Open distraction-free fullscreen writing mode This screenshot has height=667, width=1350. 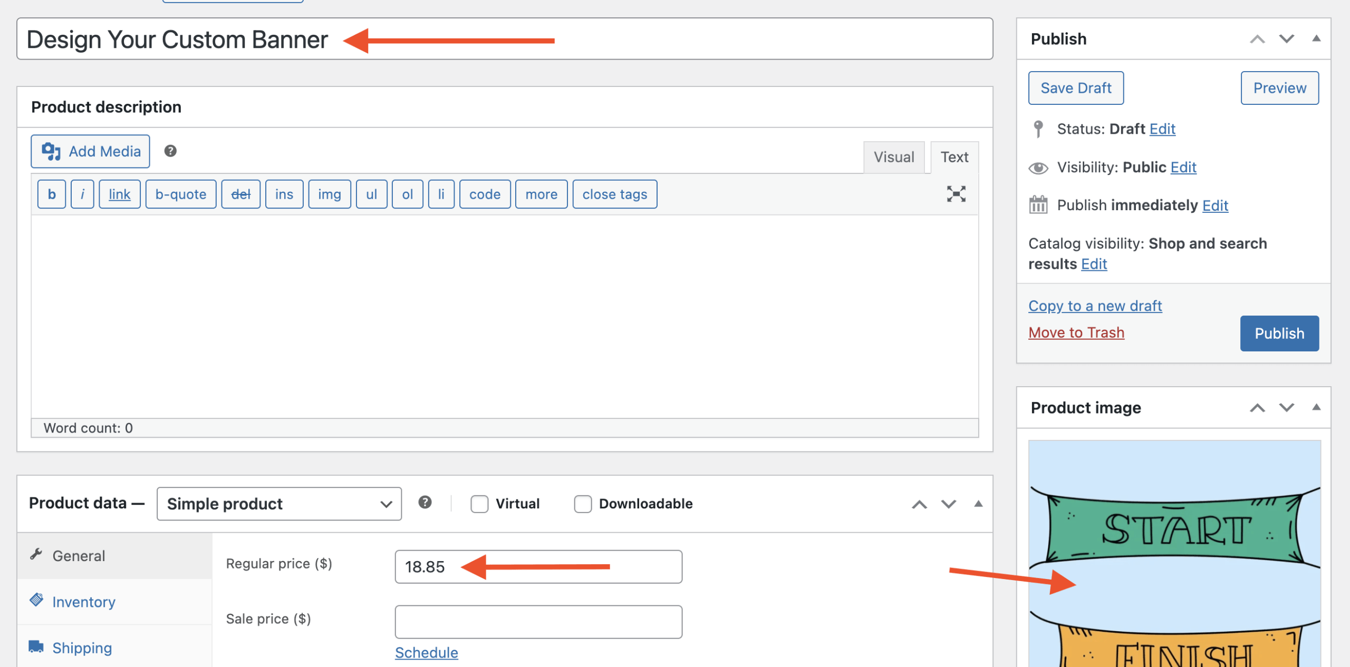pos(956,194)
